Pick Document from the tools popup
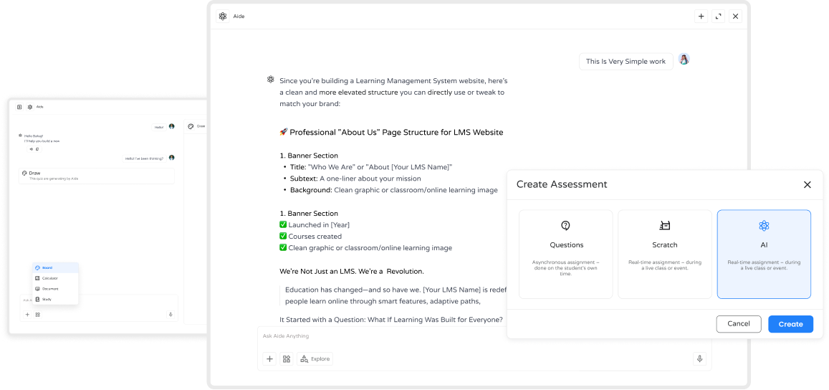 [49, 288]
